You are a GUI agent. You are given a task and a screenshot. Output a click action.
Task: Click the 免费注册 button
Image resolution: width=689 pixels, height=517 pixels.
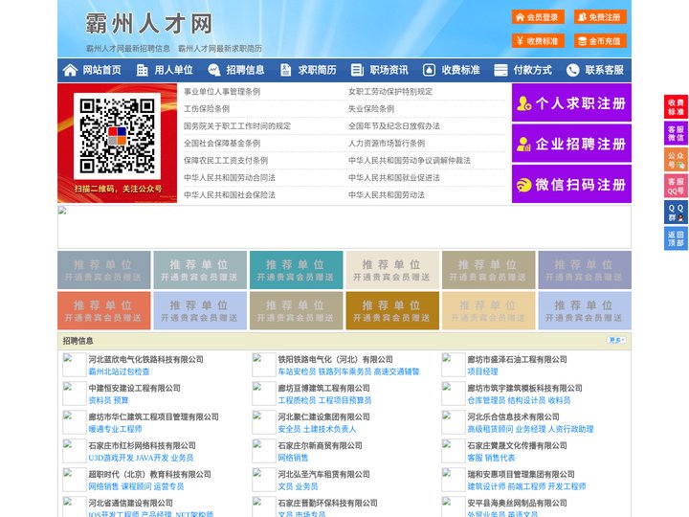coord(600,17)
